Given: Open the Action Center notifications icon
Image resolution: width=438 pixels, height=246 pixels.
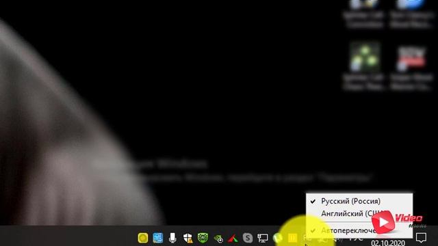Looking at the screenshot, I should pyautogui.click(x=421, y=238).
